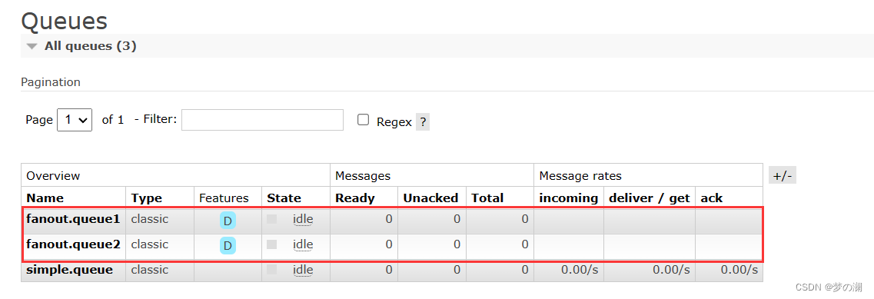
Task: Click the Message rates group header
Action: pyautogui.click(x=580, y=176)
